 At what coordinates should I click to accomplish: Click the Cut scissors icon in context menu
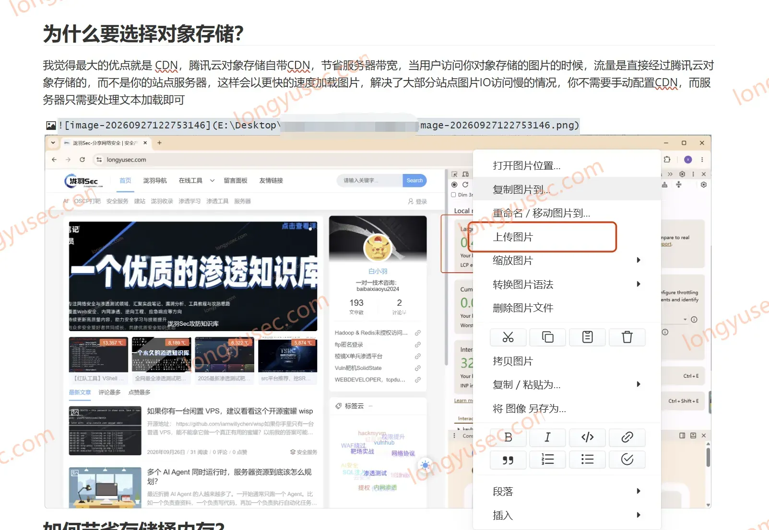508,337
